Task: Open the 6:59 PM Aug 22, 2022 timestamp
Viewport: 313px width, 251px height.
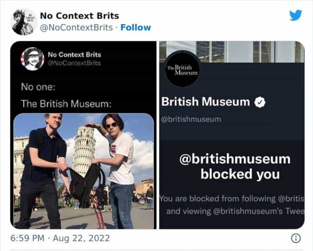Action: pyautogui.click(x=60, y=238)
